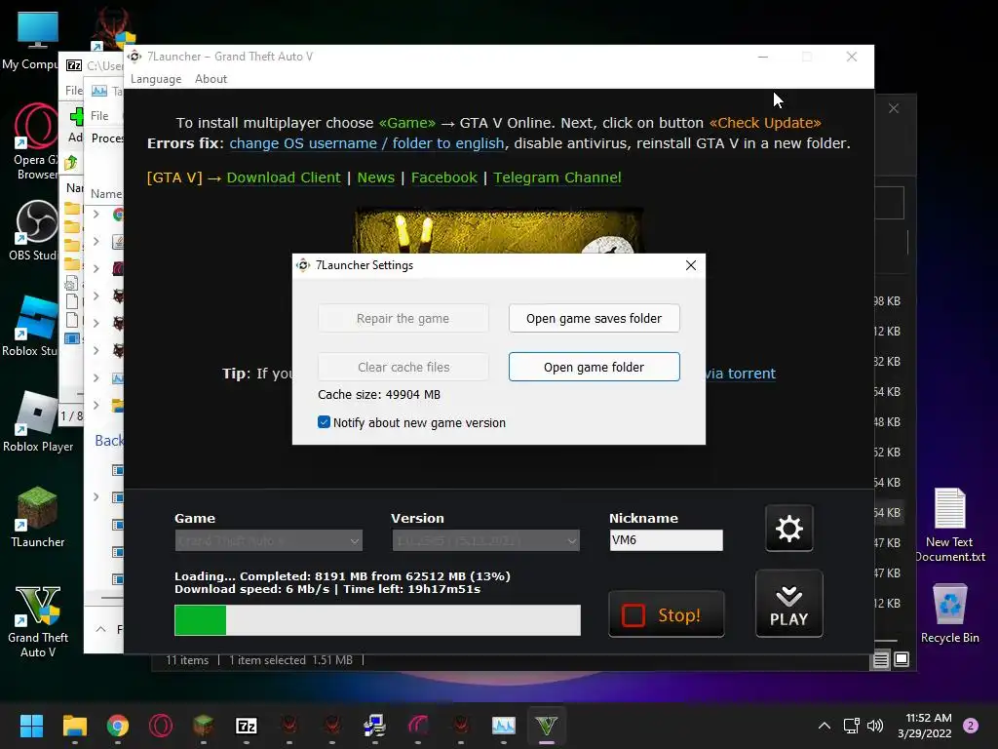Viewport: 998px width, 749px height.
Task: Switch background Explorer to large icons view
Action: (x=902, y=659)
